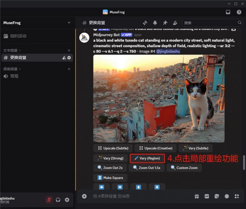Collapse the 语音频道 category

pyautogui.click(x=12, y=69)
